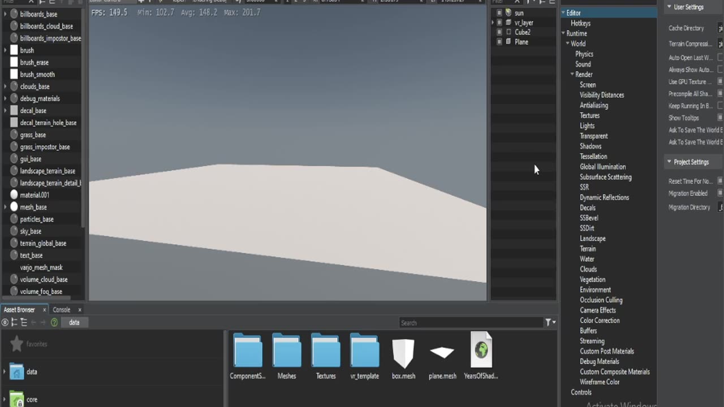Viewport: 724px width, 407px height.
Task: Open the Textures folder
Action: point(326,351)
